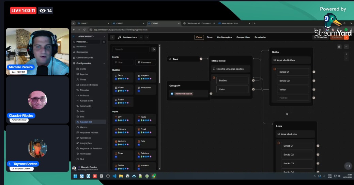Collapse the Configurações sidebar section
354x185 pixels.
point(104,63)
